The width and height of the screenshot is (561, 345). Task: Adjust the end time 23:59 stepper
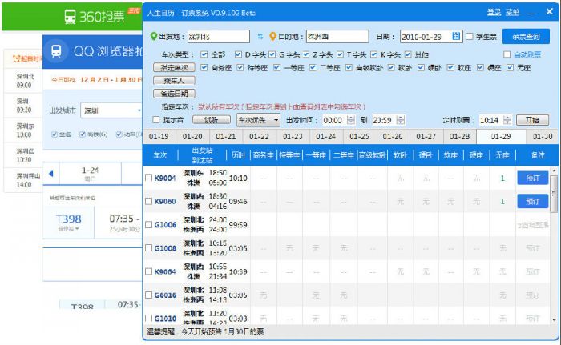click(x=401, y=120)
